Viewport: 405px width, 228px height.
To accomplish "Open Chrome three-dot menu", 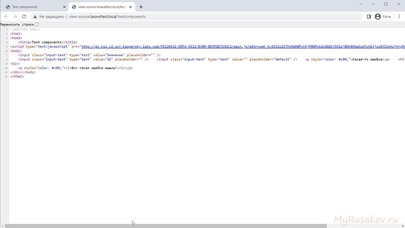I will pos(399,16).
